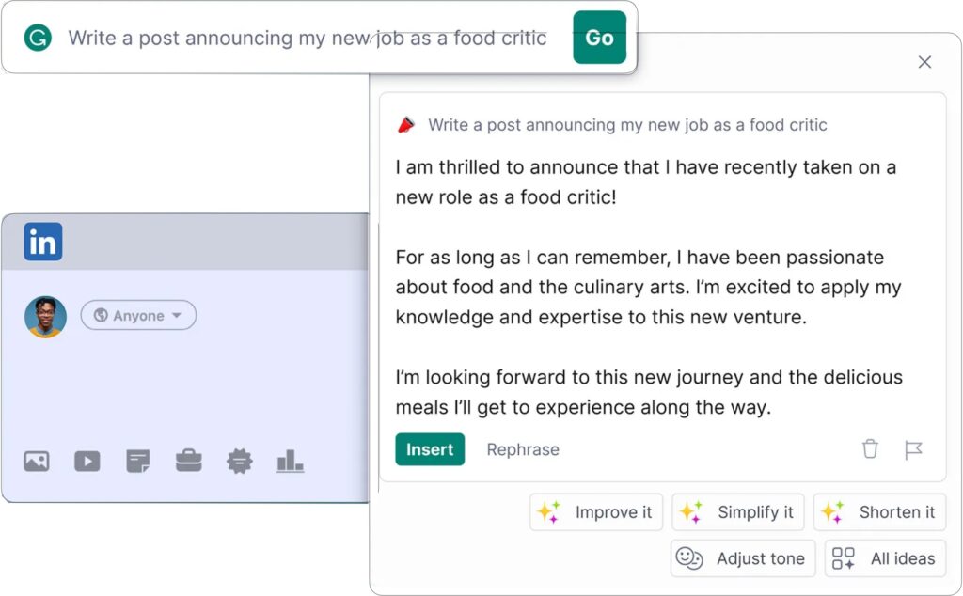Click the user profile avatar
This screenshot has width=963, height=596.
tap(45, 317)
